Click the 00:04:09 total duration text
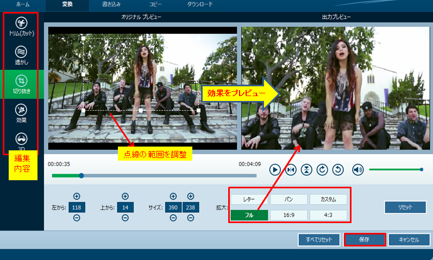This screenshot has width=433, height=260. 249,164
